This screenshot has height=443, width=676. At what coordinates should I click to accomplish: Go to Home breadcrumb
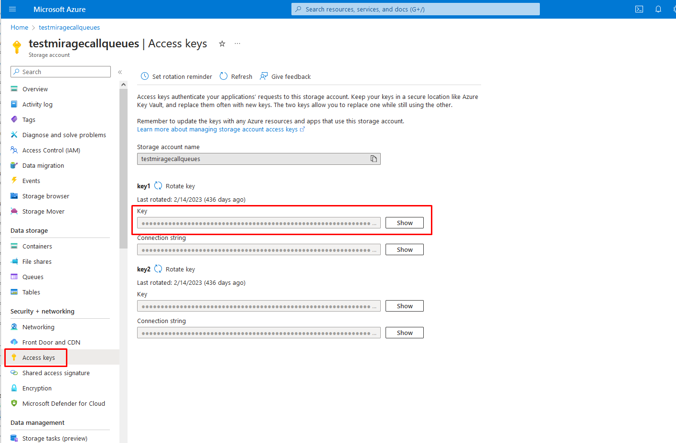click(x=20, y=27)
